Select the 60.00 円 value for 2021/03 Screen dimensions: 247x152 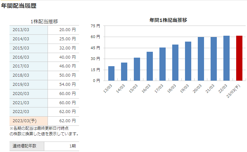point(68,103)
